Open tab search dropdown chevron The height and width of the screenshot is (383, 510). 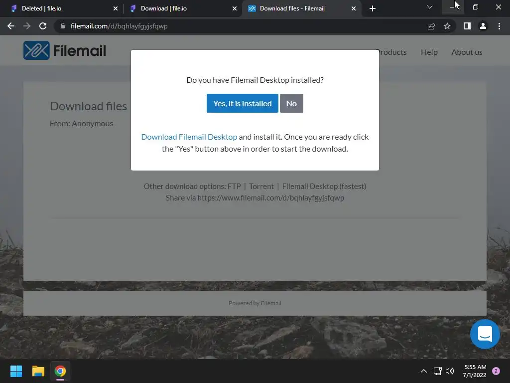click(430, 7)
